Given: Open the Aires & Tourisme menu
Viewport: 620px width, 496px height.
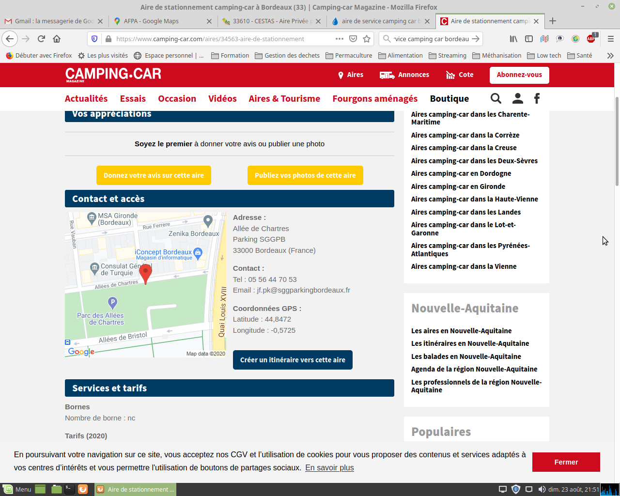Looking at the screenshot, I should (x=284, y=98).
